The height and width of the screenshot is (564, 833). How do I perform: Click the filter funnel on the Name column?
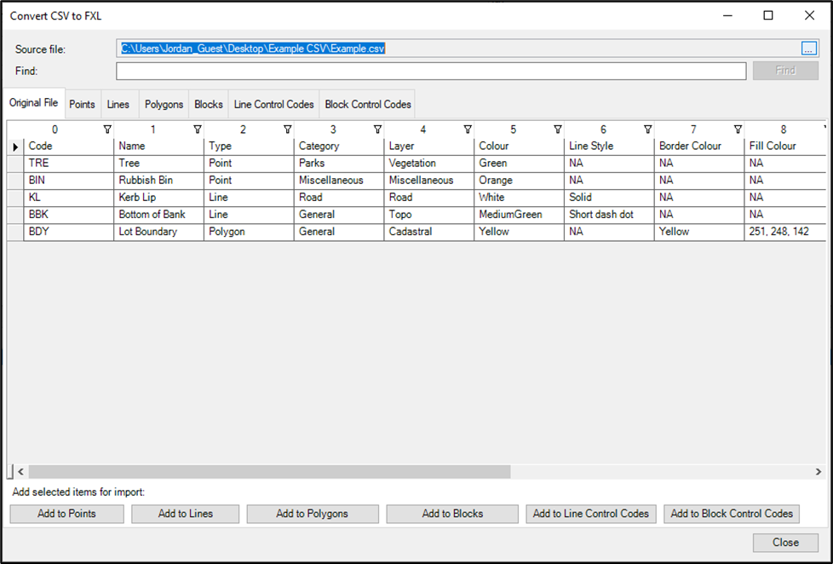[198, 129]
